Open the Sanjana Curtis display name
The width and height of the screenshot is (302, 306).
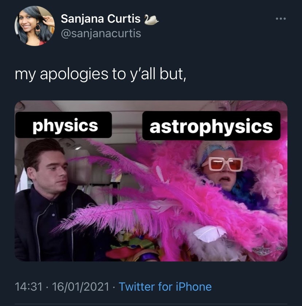(100, 19)
